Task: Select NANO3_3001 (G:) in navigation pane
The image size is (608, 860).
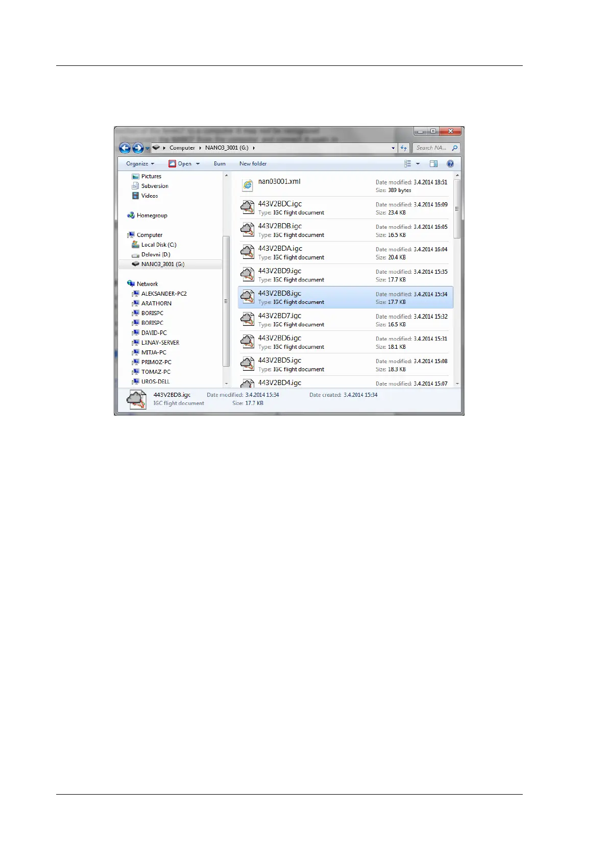Action: [163, 264]
